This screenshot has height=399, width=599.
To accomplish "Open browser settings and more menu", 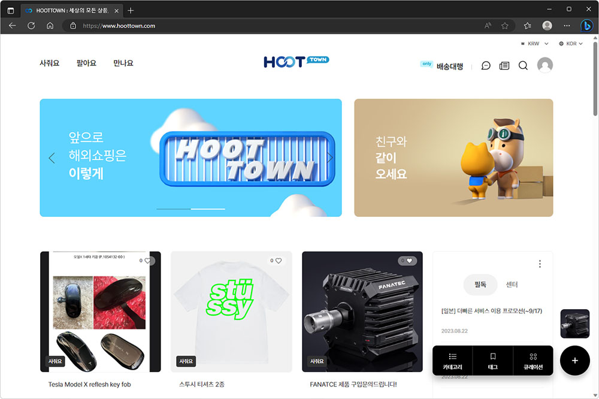I will 567,26.
